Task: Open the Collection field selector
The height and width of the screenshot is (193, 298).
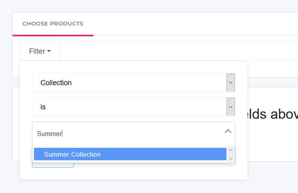Action: click(133, 82)
